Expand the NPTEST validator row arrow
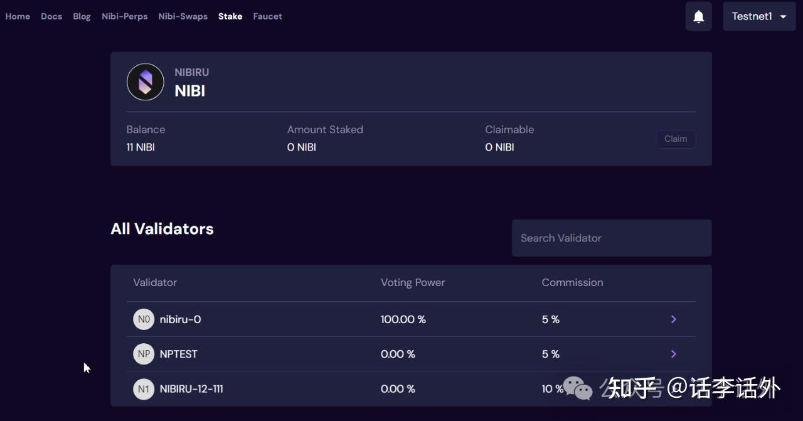Image resolution: width=803 pixels, height=421 pixels. tap(673, 354)
